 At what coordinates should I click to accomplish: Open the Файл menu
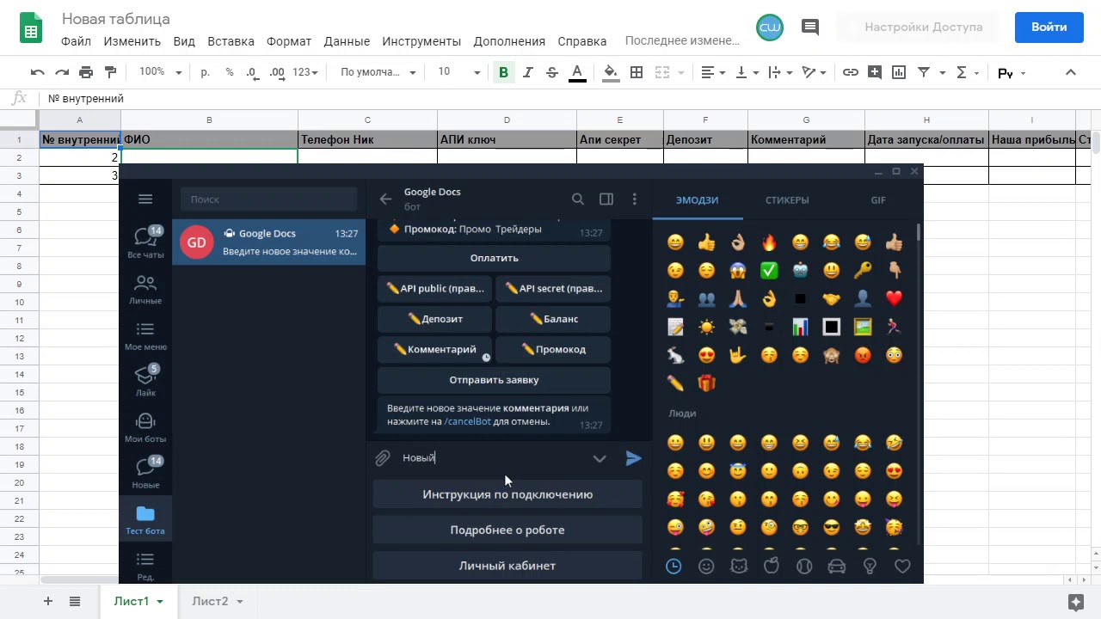click(76, 41)
